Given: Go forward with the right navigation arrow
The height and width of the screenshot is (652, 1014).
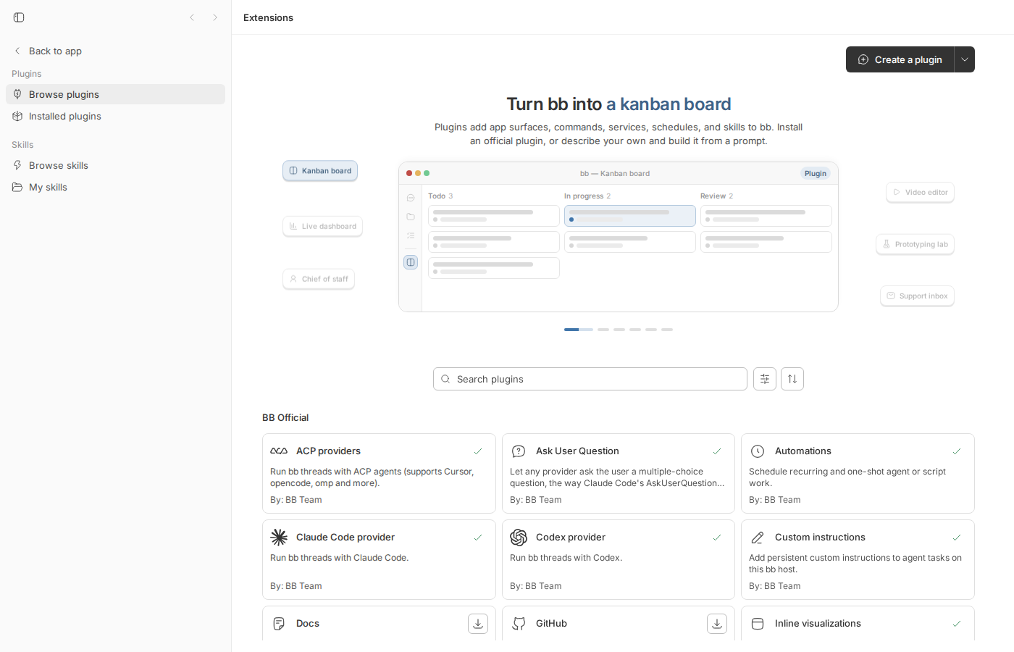Looking at the screenshot, I should point(215,17).
